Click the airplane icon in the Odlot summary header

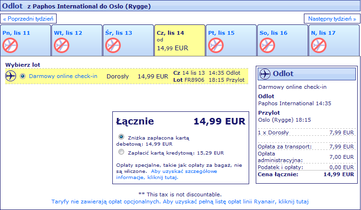pyautogui.click(x=265, y=74)
